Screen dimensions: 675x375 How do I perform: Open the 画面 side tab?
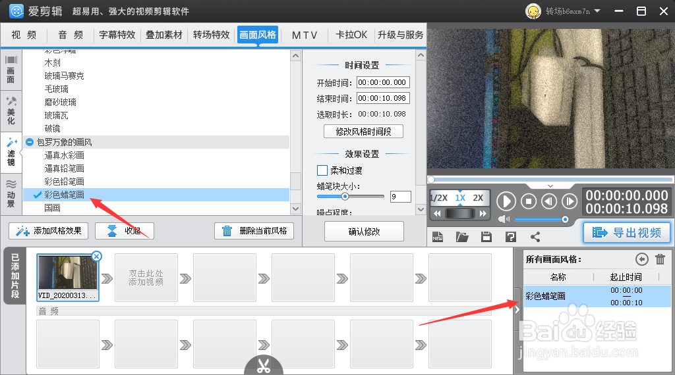click(x=11, y=69)
